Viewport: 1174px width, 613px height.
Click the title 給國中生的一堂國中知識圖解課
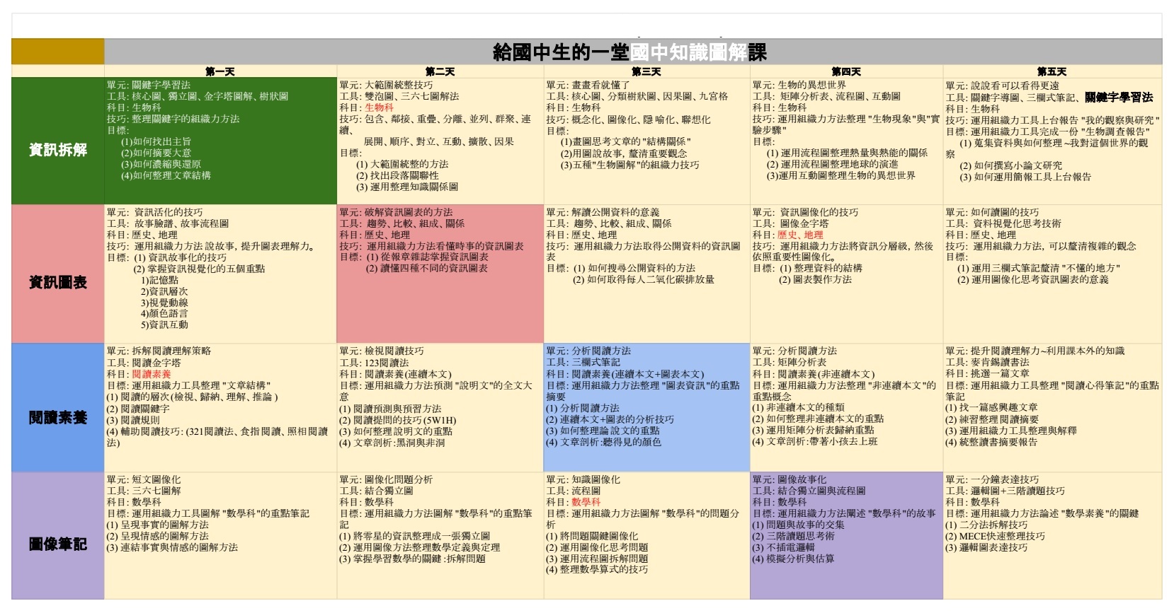pyautogui.click(x=629, y=52)
